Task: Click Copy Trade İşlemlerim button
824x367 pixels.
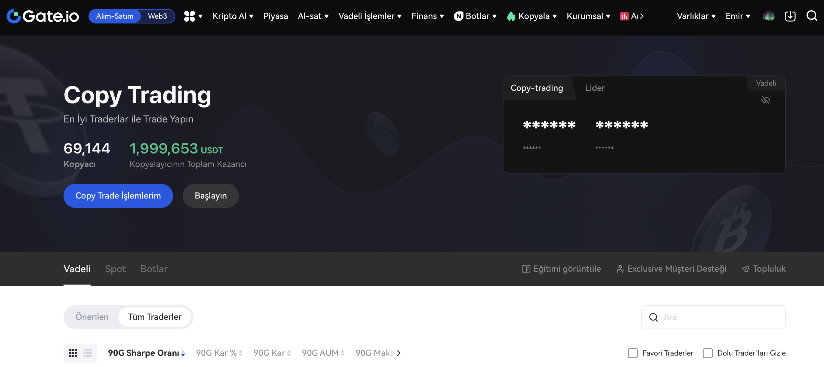Action: 118,196
